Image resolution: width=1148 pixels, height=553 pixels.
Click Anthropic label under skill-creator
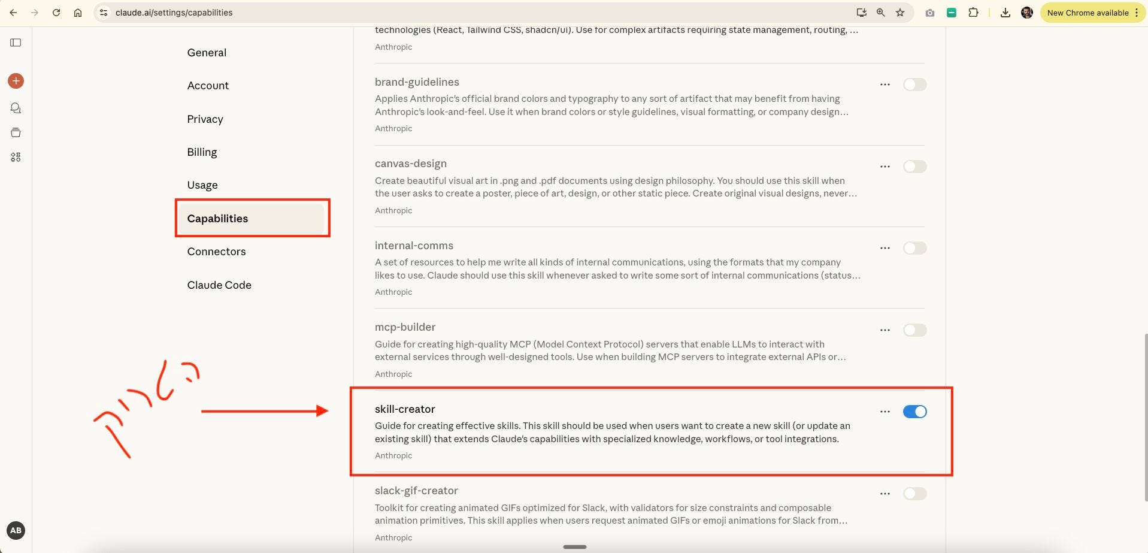click(x=393, y=456)
